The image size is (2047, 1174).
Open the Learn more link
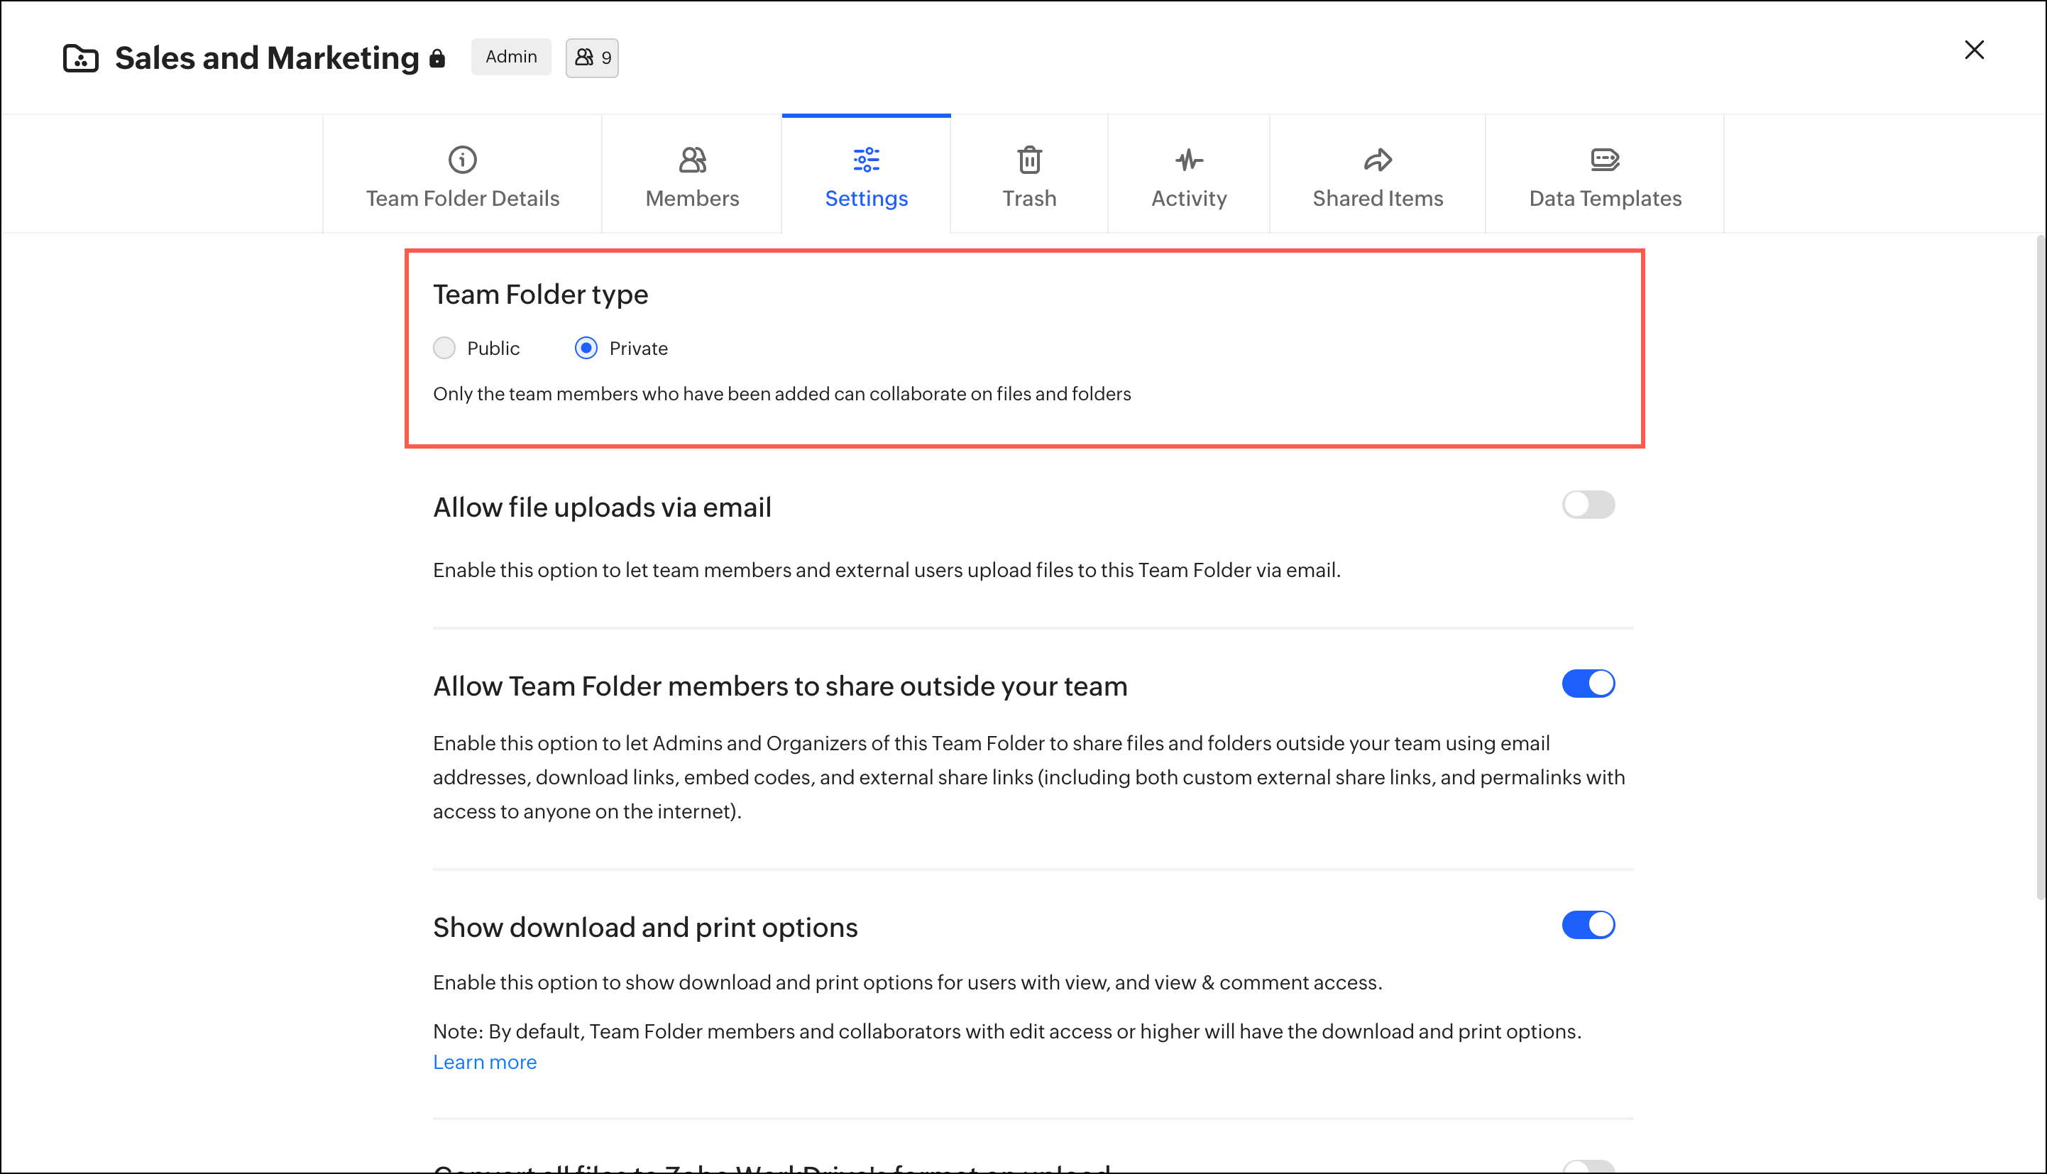[485, 1062]
